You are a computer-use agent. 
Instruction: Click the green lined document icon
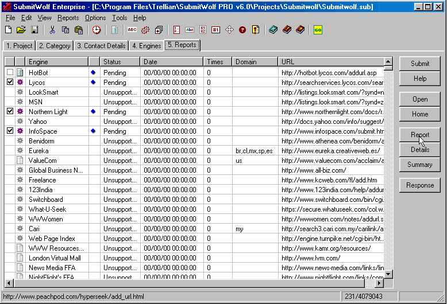click(x=114, y=30)
